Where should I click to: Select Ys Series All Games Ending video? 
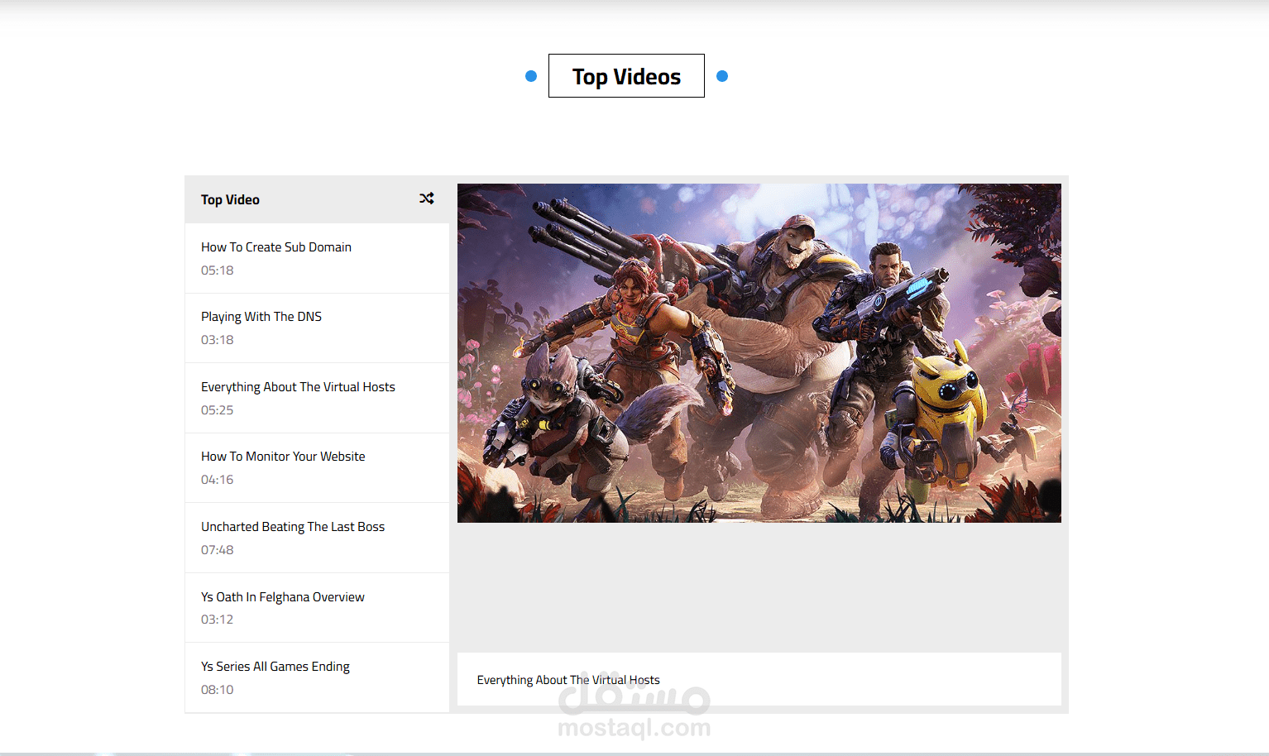pos(317,677)
